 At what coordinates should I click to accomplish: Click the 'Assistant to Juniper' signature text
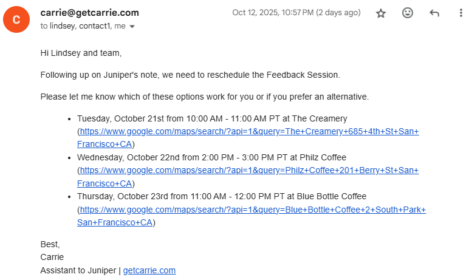click(x=78, y=270)
